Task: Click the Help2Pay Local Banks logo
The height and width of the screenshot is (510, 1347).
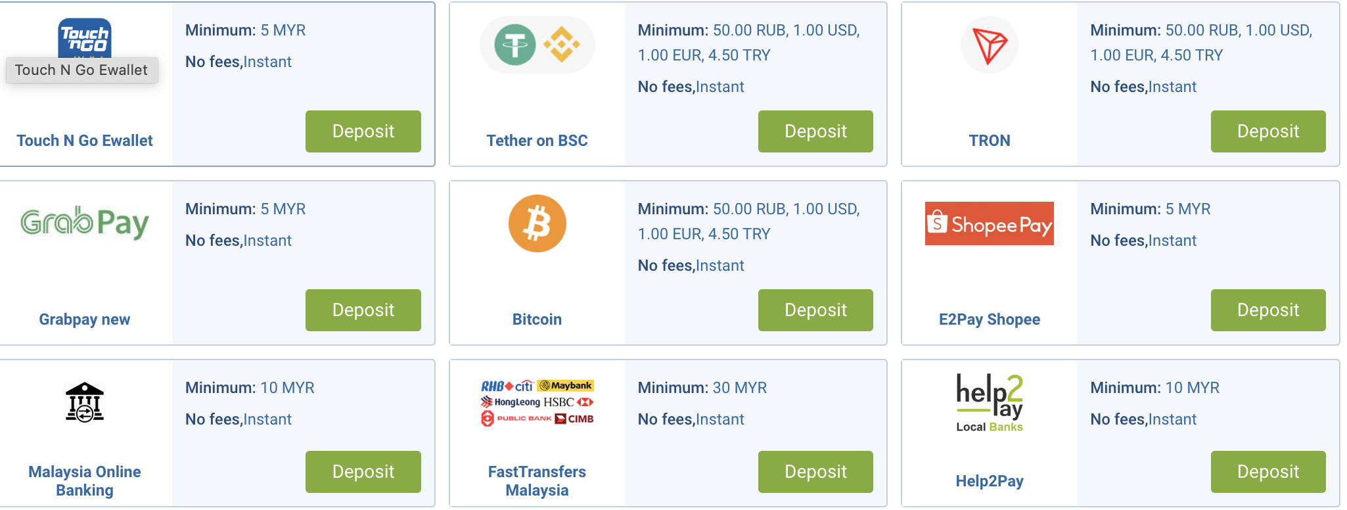Action: coord(989,402)
